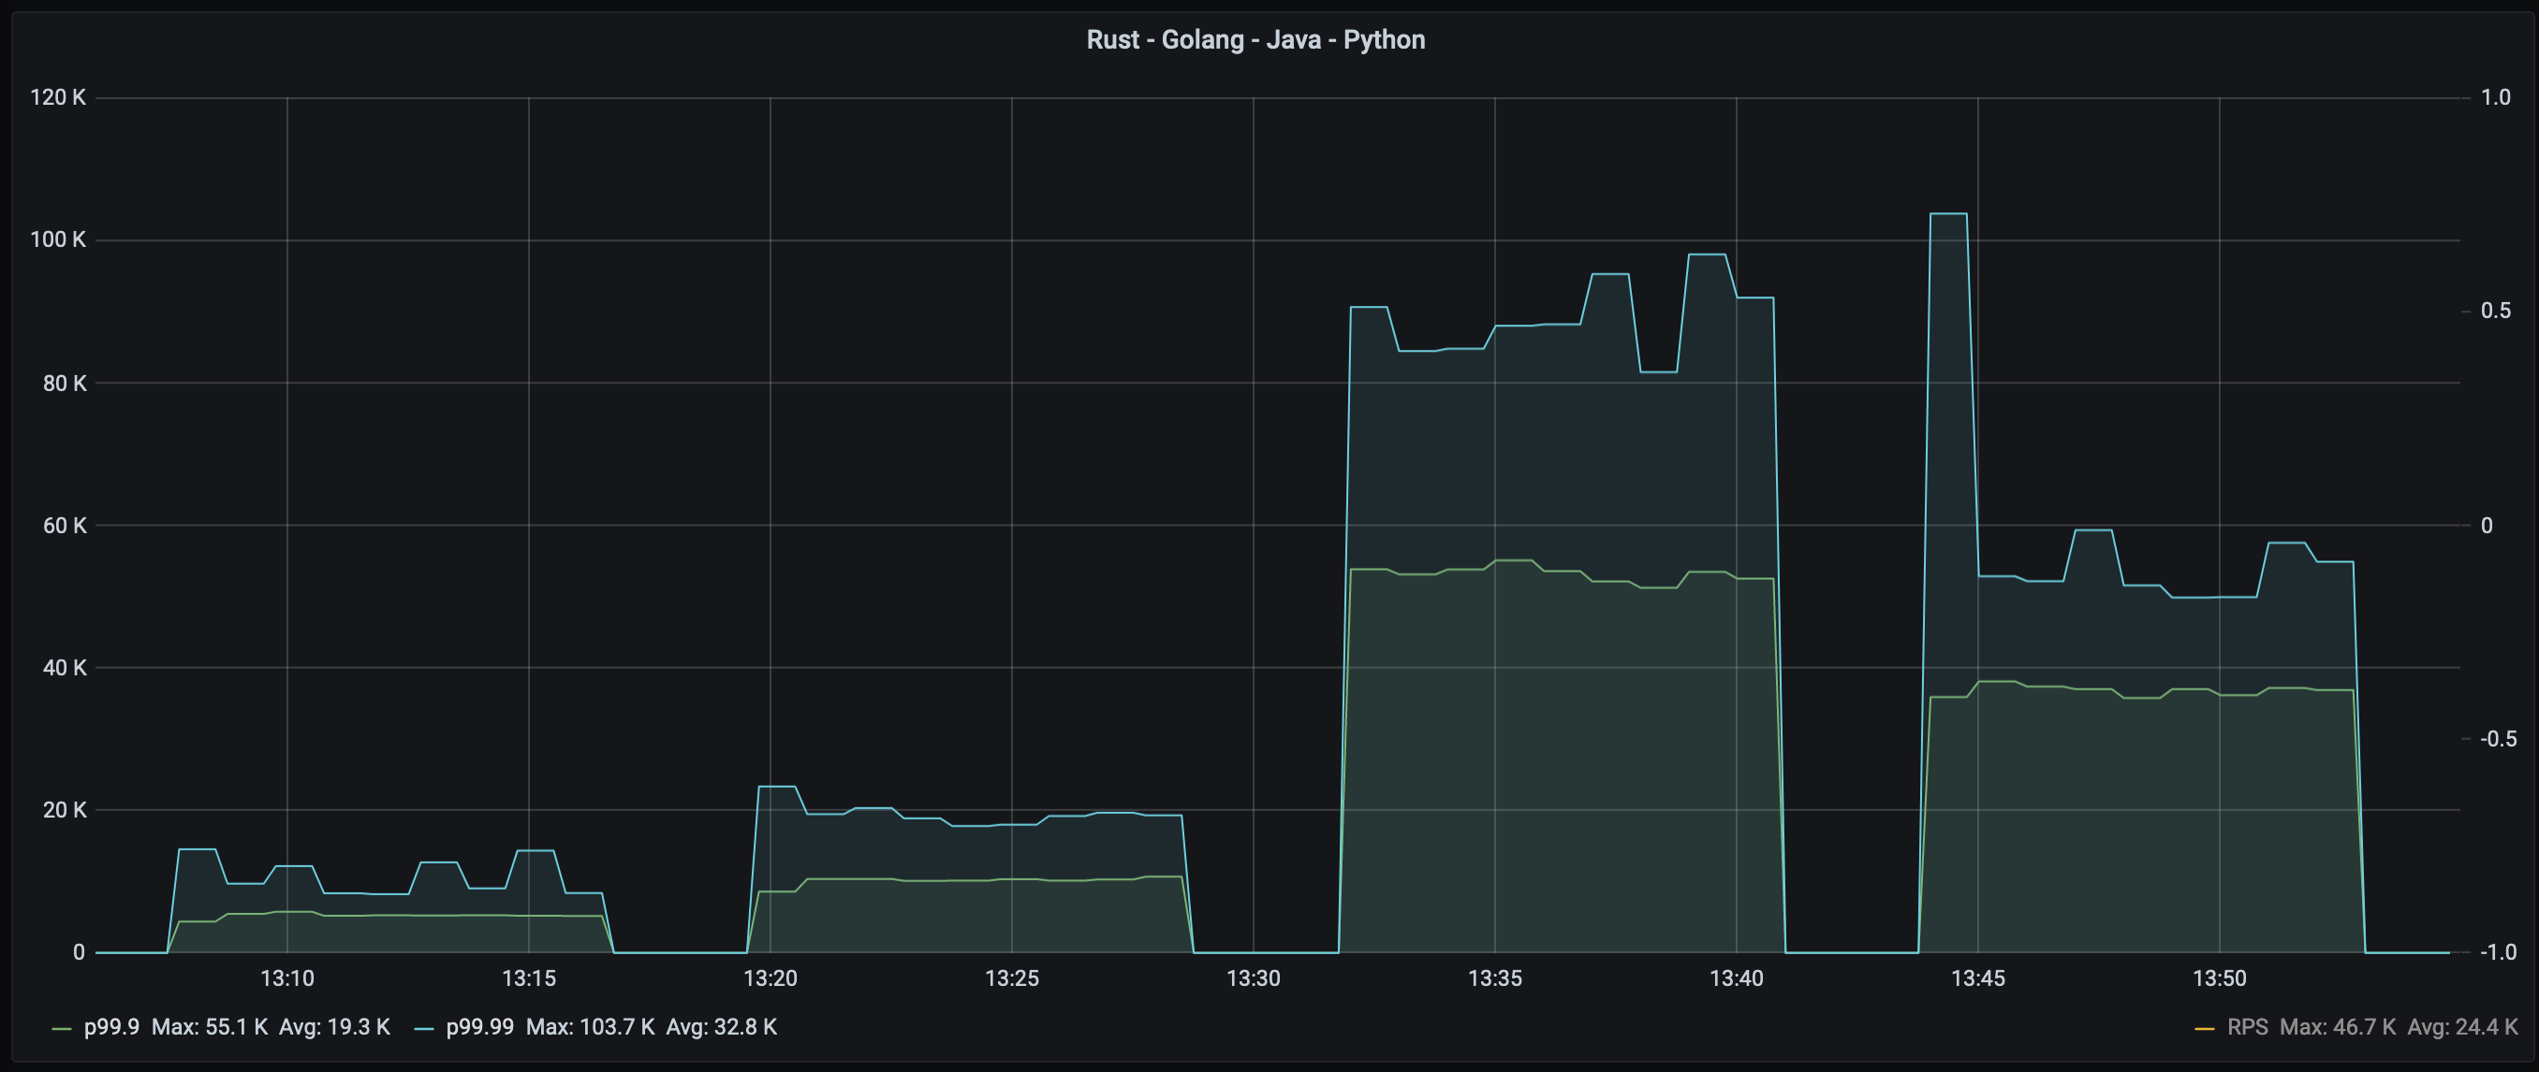Image resolution: width=2539 pixels, height=1072 pixels.
Task: Click the yellow RPS legend color line
Action: 2205,1029
